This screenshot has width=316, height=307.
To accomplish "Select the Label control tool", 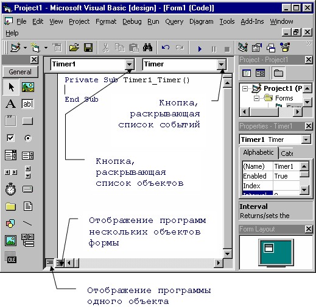I will point(10,104).
